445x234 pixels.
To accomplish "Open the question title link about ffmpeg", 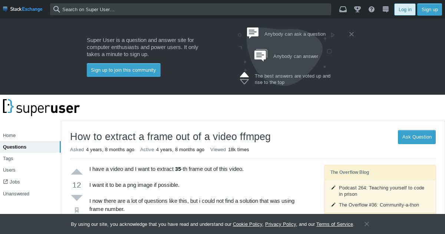I will [x=170, y=137].
